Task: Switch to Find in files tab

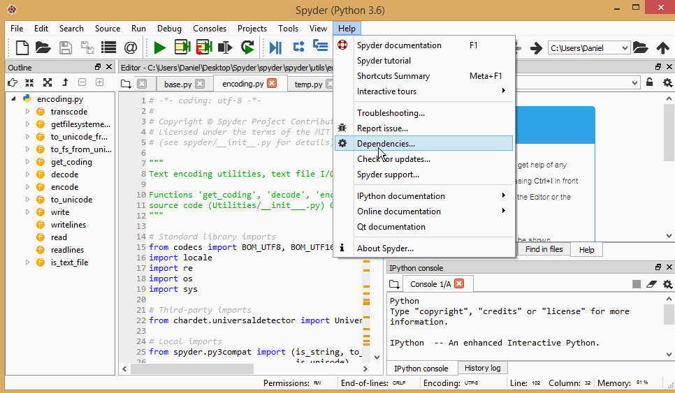Action: point(544,249)
